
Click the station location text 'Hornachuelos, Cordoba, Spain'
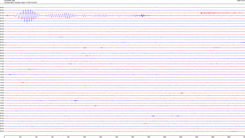(x=15, y=3)
